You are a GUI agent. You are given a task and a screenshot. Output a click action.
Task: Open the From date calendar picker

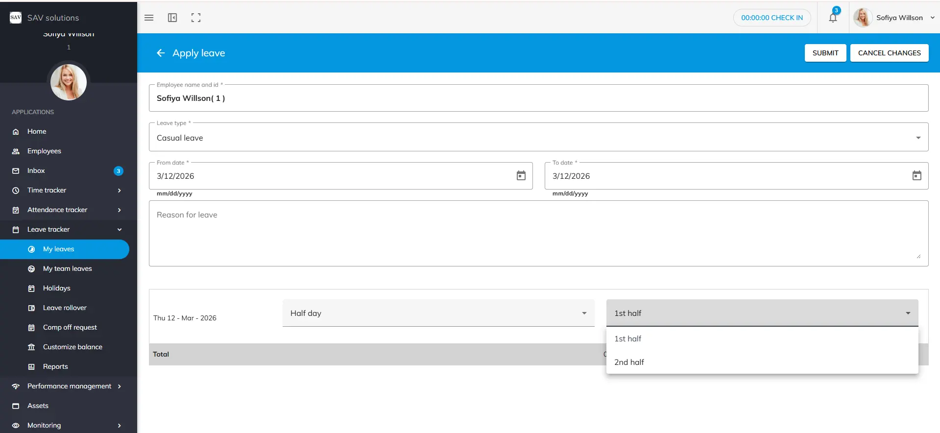point(521,176)
